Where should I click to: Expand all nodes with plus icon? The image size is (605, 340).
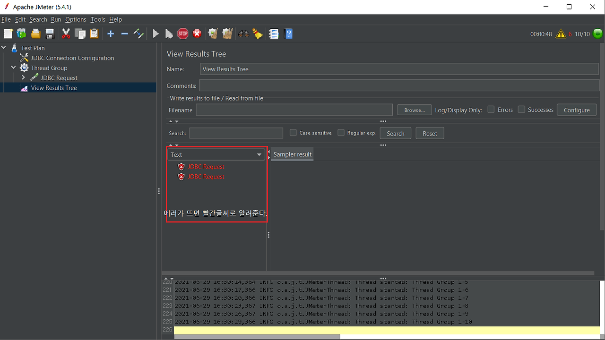[111, 34]
